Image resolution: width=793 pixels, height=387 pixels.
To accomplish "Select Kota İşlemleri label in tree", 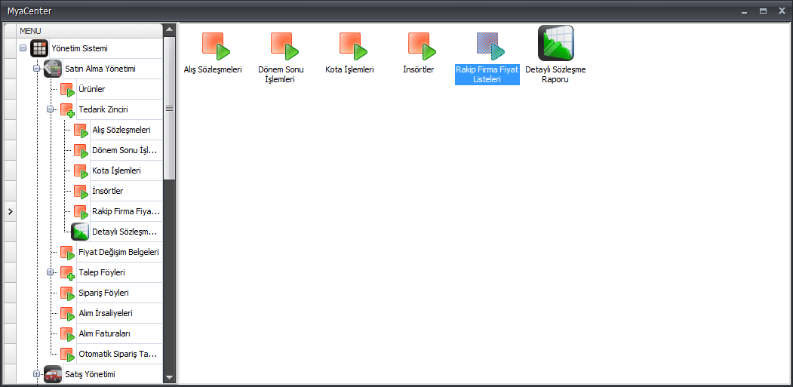I will pos(117,170).
